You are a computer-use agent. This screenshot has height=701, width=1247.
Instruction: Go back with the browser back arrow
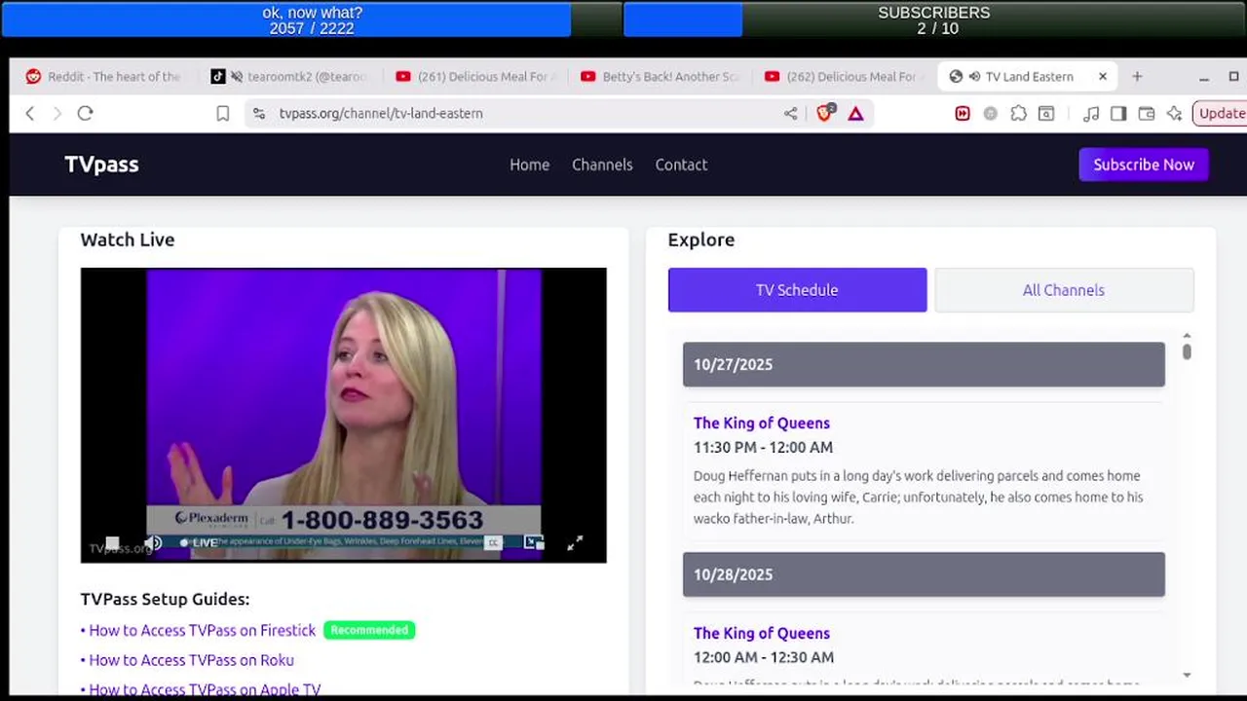point(30,114)
